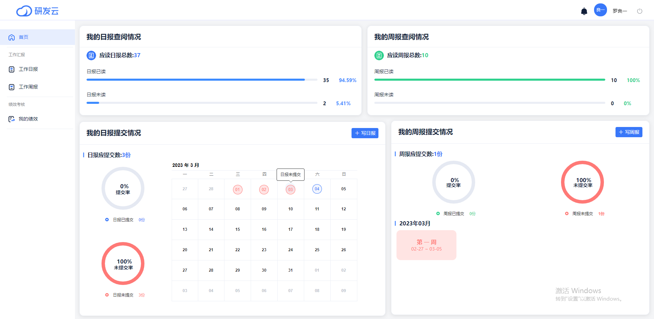
Task: Click the blue 应读日报总数 icon
Action: [x=91, y=55]
